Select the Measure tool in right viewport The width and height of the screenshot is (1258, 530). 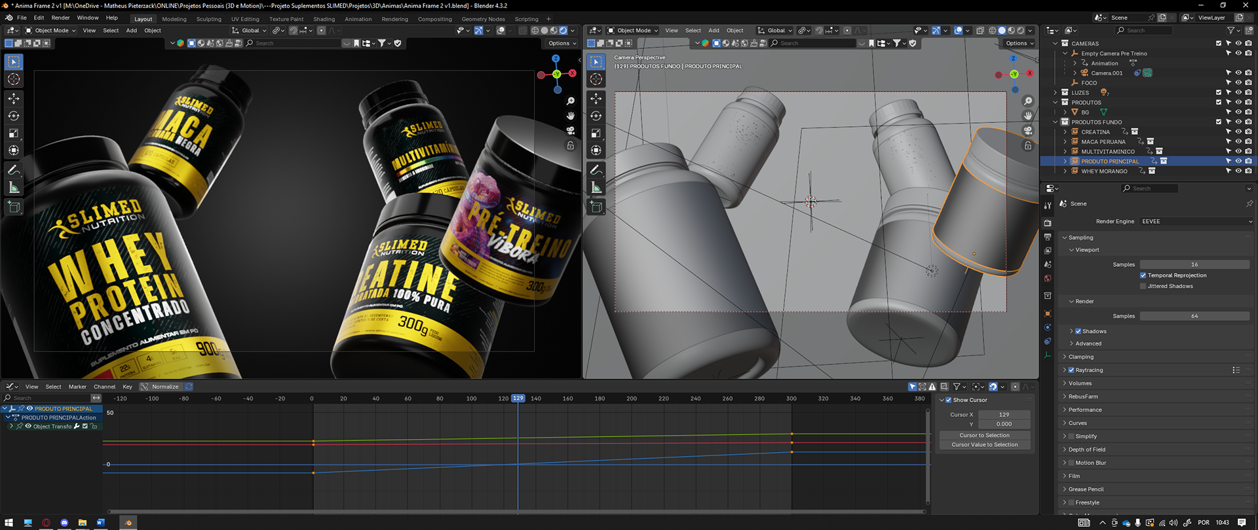pyautogui.click(x=596, y=188)
